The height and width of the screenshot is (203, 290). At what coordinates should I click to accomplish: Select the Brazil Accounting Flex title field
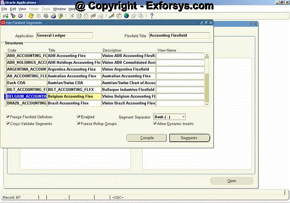(74, 103)
